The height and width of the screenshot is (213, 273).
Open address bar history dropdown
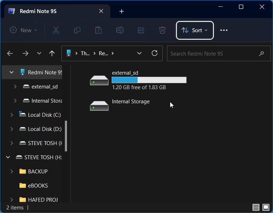139,53
